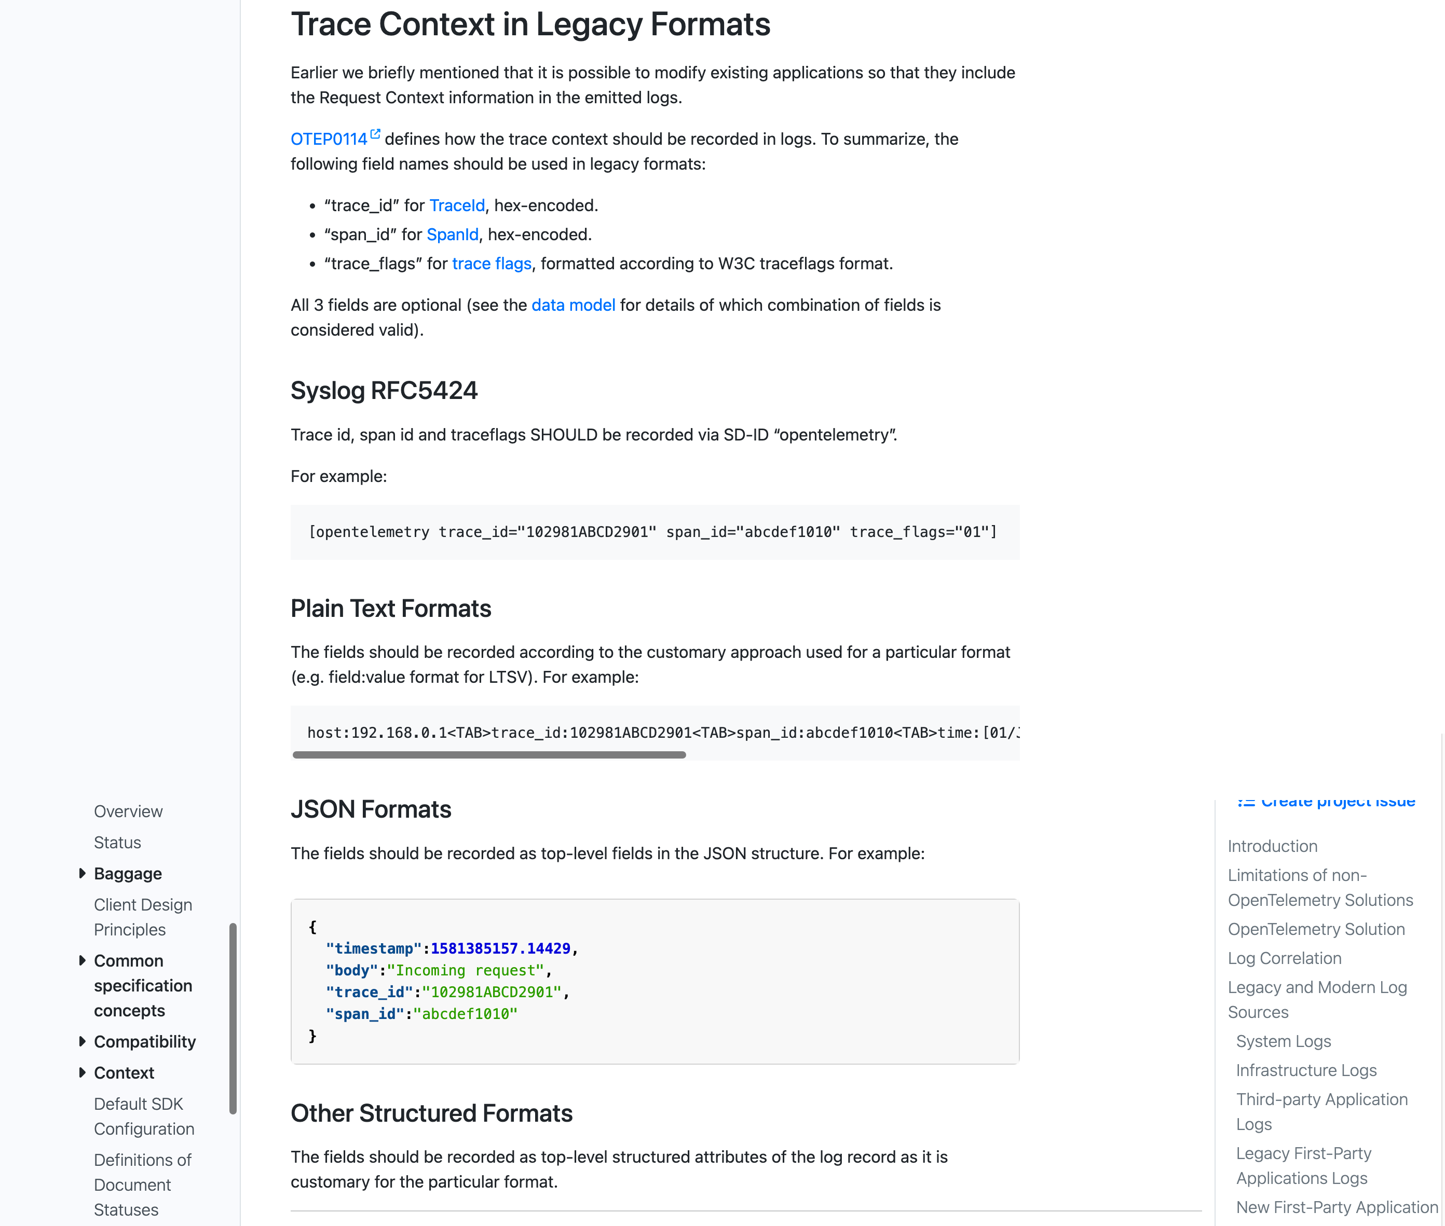This screenshot has height=1226, width=1445.
Task: Navigate to System Logs in the contents
Action: click(x=1283, y=1041)
